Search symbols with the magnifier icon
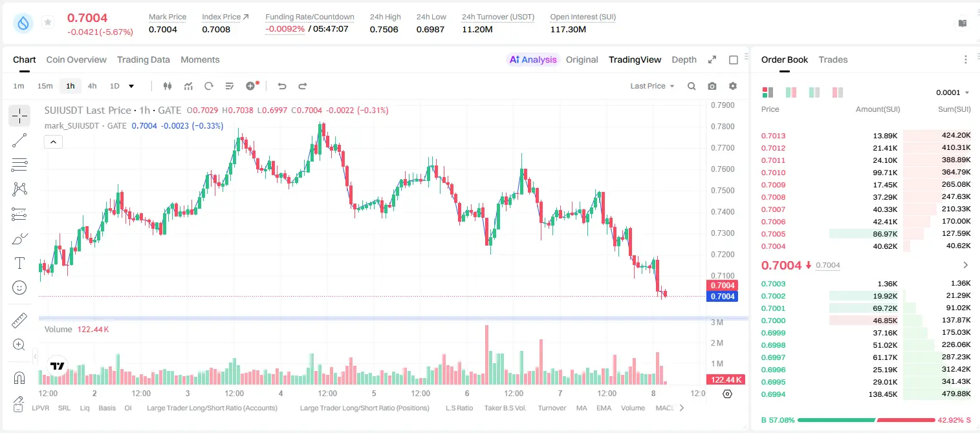Screen dimensions: 980x433 click(x=691, y=86)
